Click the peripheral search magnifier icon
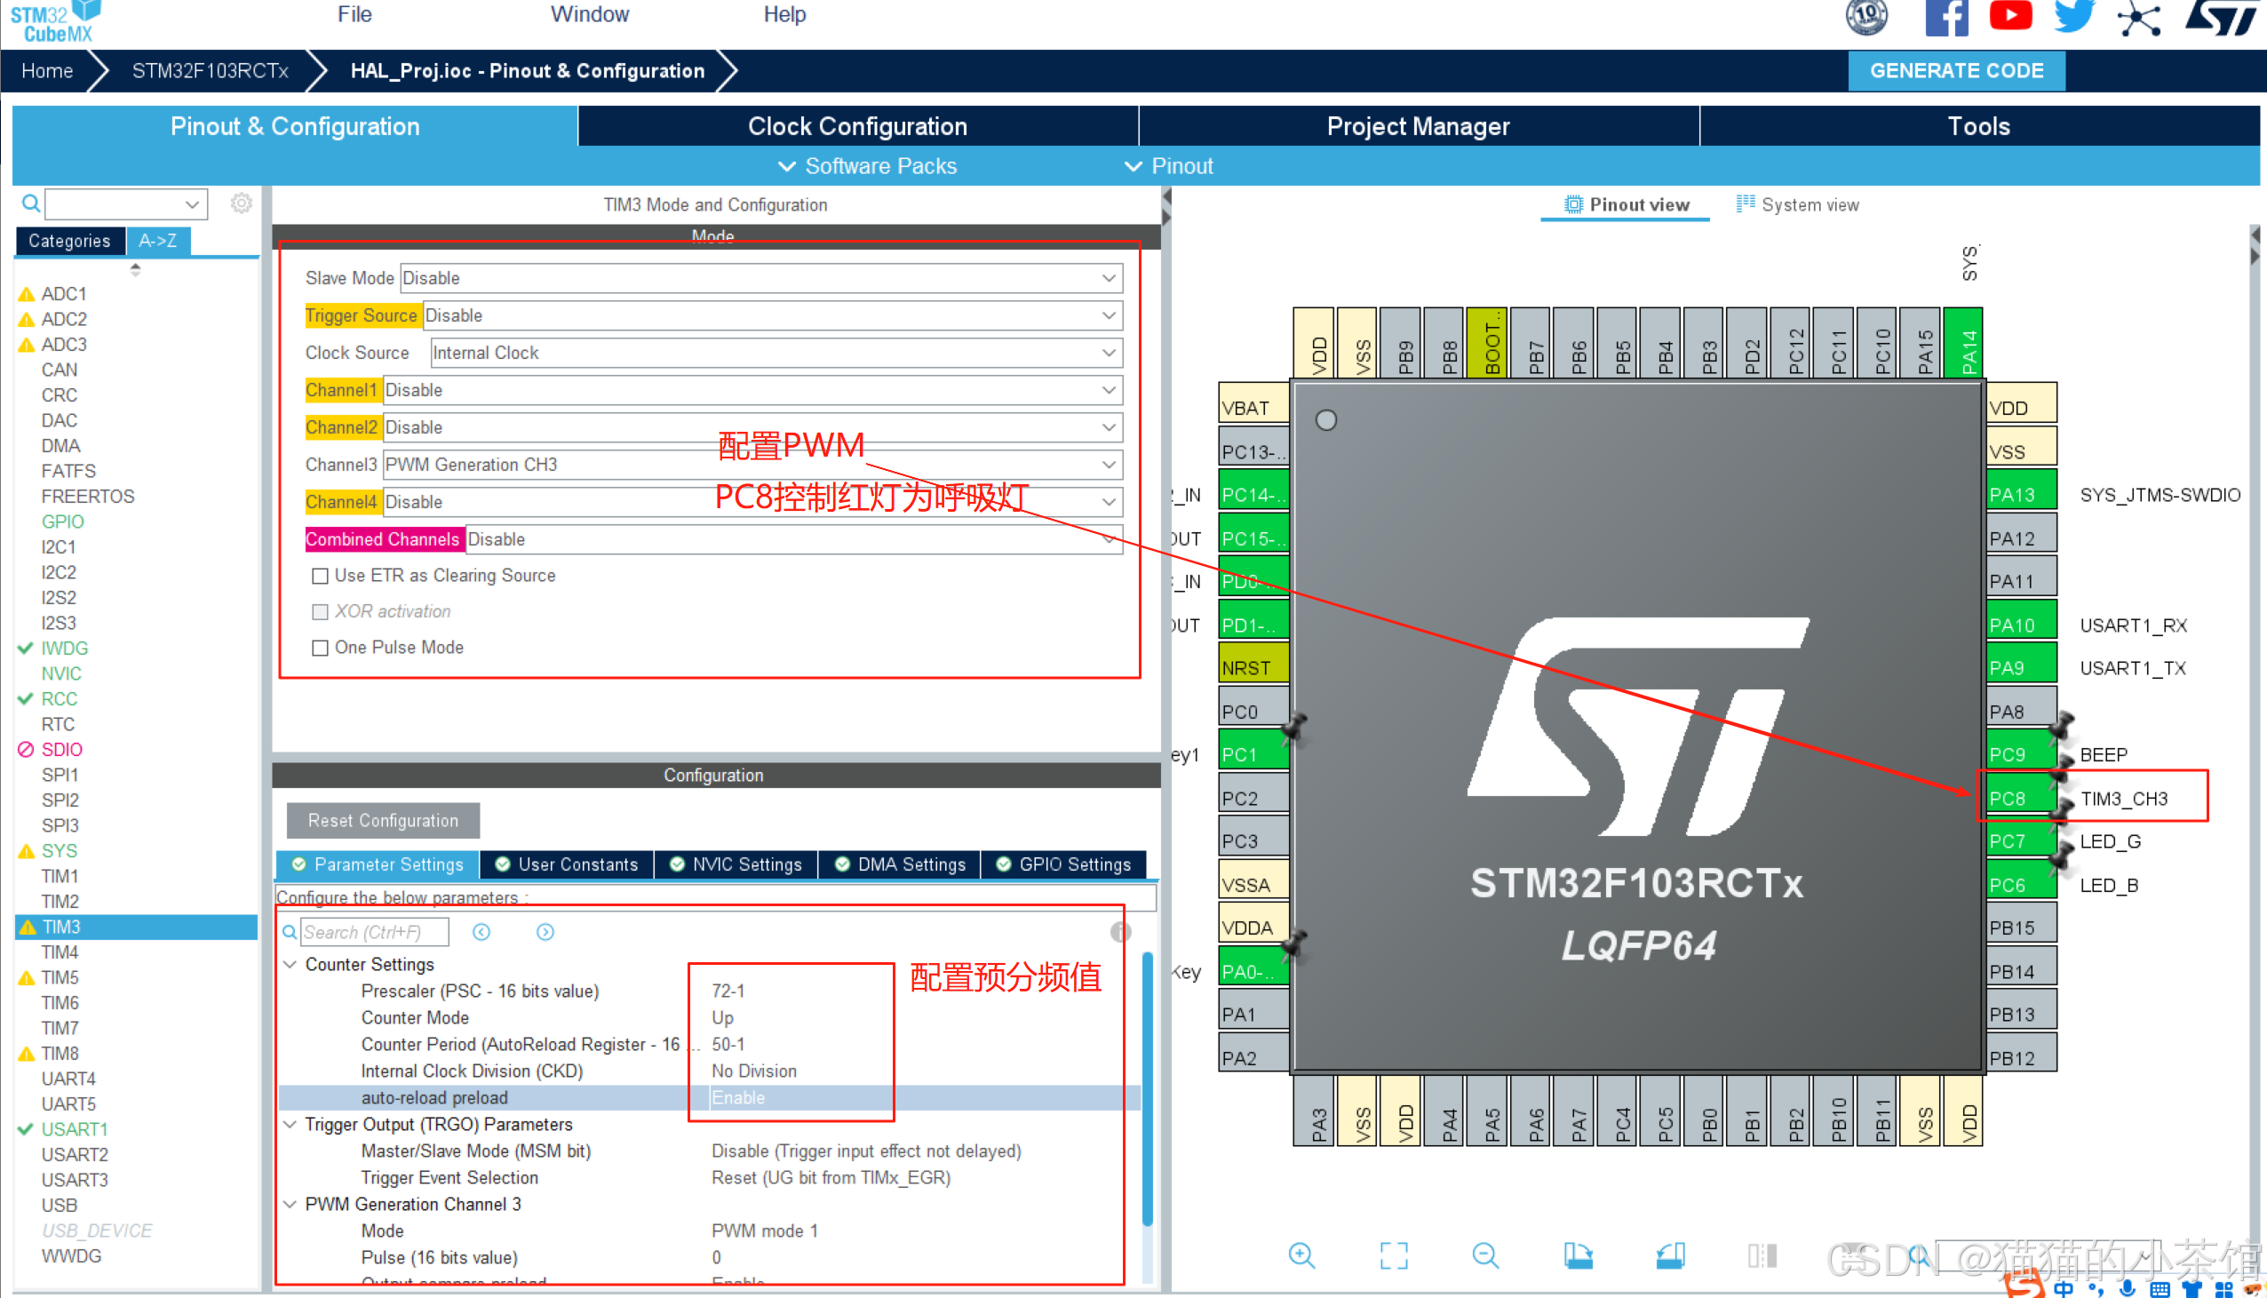This screenshot has height=1298, width=2267. (31, 203)
